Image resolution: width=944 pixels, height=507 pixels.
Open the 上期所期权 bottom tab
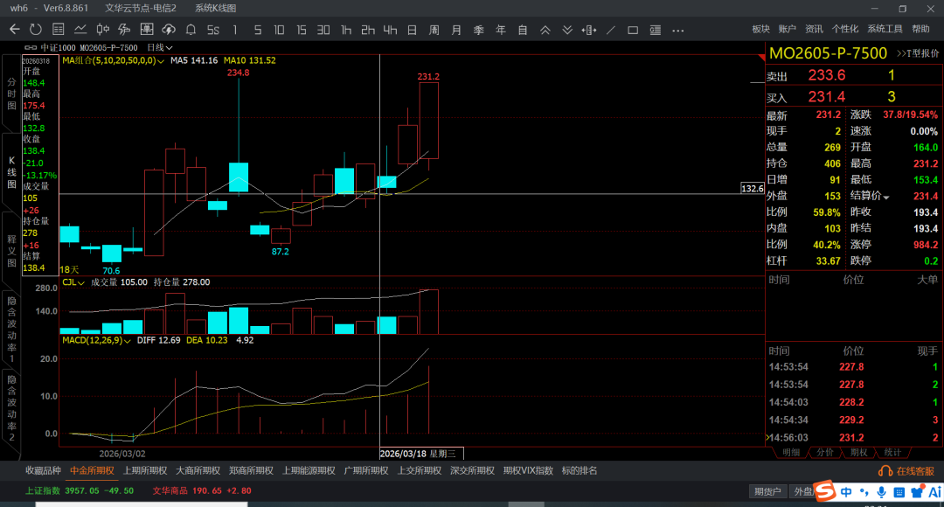pos(145,471)
